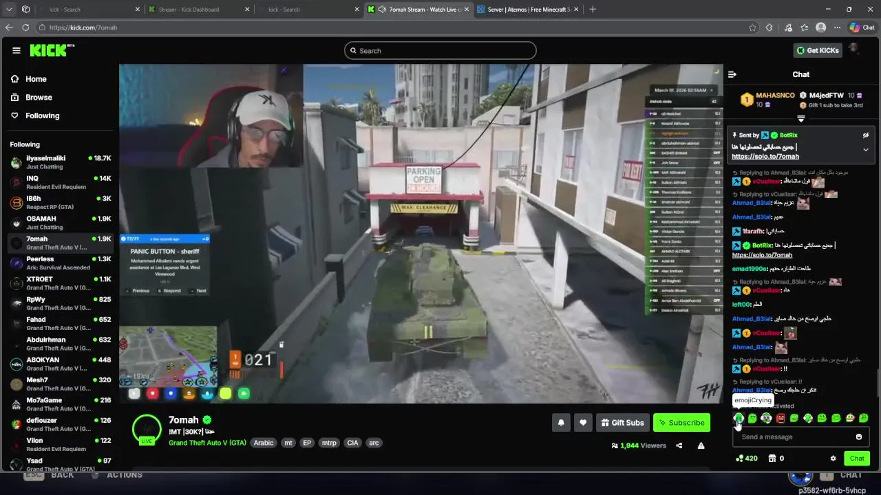Click the Get KICKs button
This screenshot has width=881, height=495.
(818, 50)
